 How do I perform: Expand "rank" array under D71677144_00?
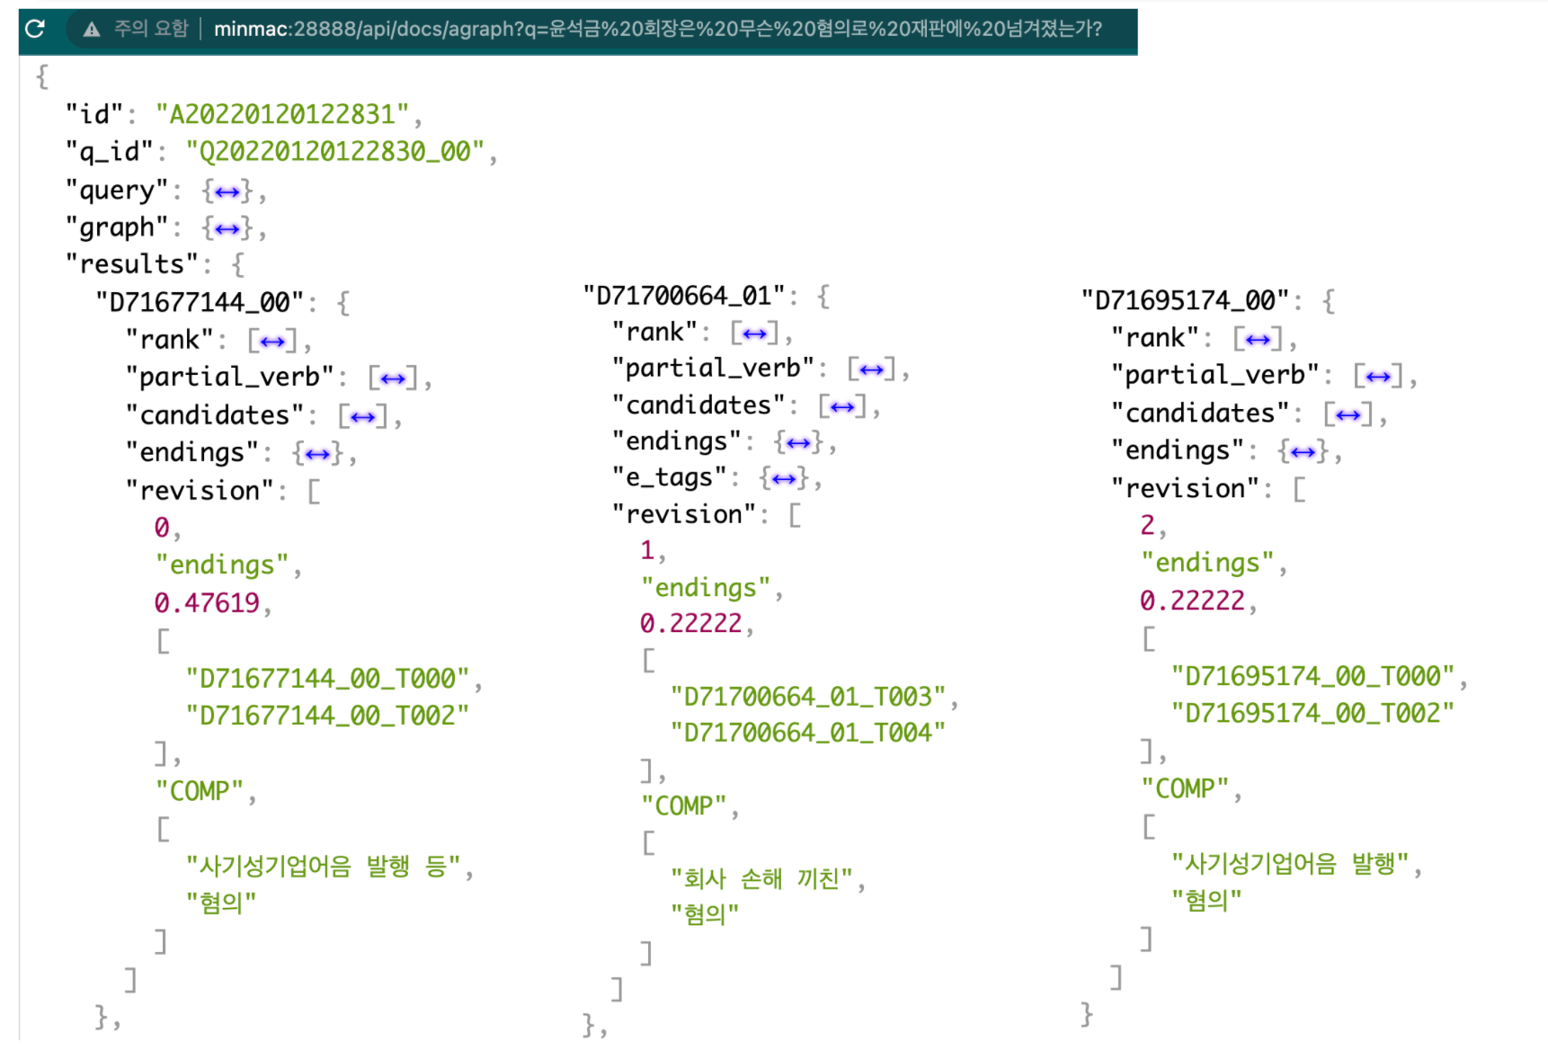272,342
